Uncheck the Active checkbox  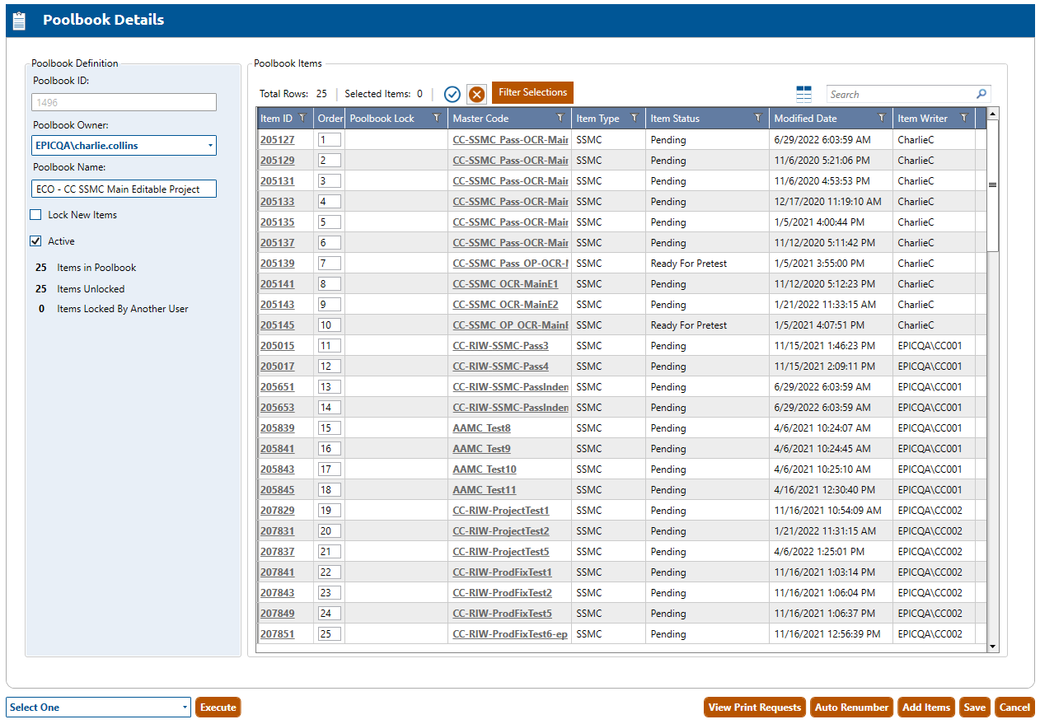[x=36, y=241]
